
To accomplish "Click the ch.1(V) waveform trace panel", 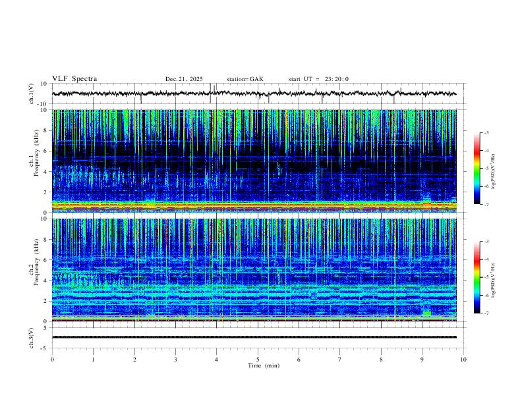I will [258, 94].
